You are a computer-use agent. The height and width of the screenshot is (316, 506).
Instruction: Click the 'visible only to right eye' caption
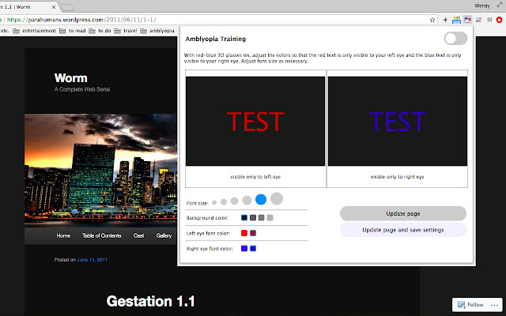(x=397, y=177)
